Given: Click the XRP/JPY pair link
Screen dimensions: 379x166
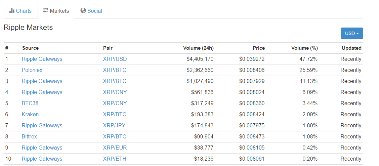Looking at the screenshot, I should pos(115,126).
